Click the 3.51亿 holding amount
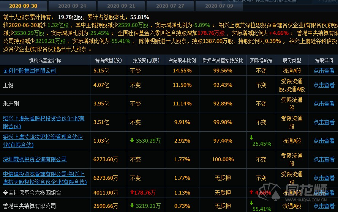This screenshot has width=338, height=212. pos(101,122)
